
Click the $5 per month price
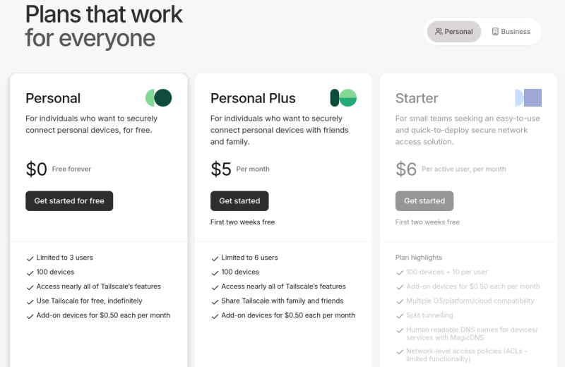[221, 169]
